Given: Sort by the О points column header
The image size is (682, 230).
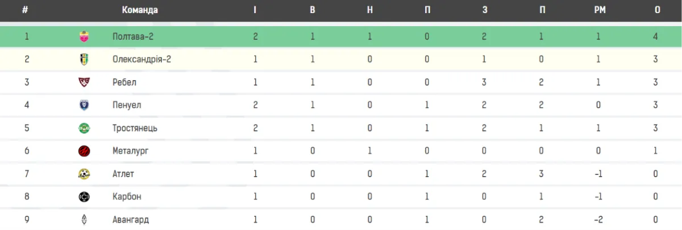Looking at the screenshot, I should [657, 10].
